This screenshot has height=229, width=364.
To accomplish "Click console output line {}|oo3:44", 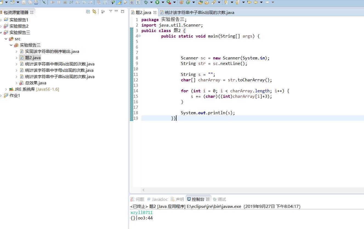I will [x=142, y=218].
